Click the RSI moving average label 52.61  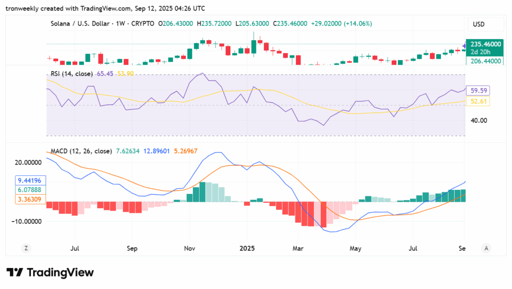[x=478, y=101]
